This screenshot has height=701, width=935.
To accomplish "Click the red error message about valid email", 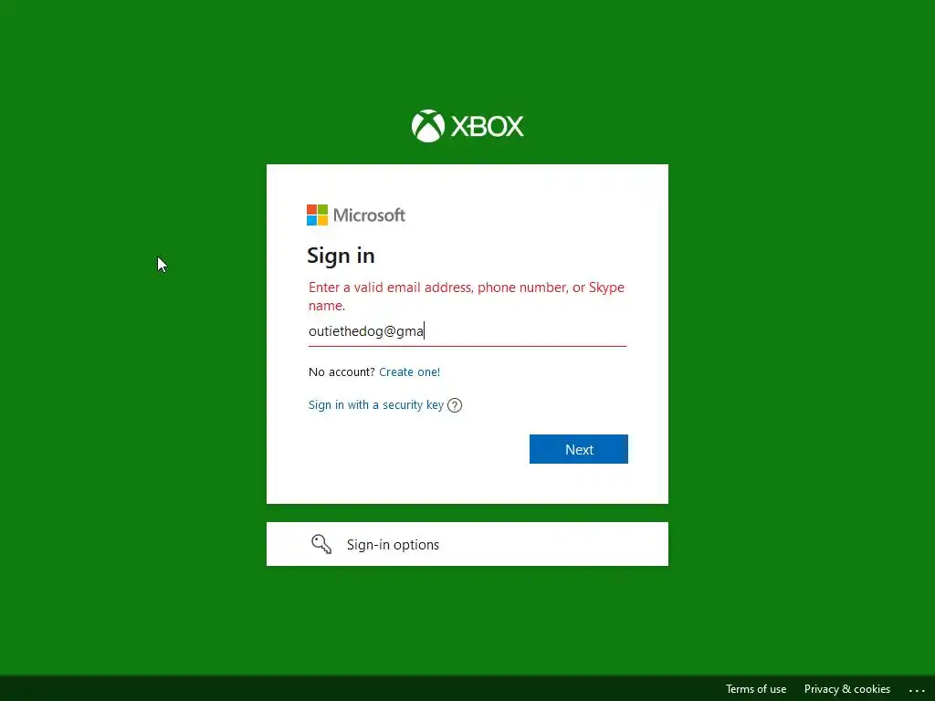I will click(467, 297).
